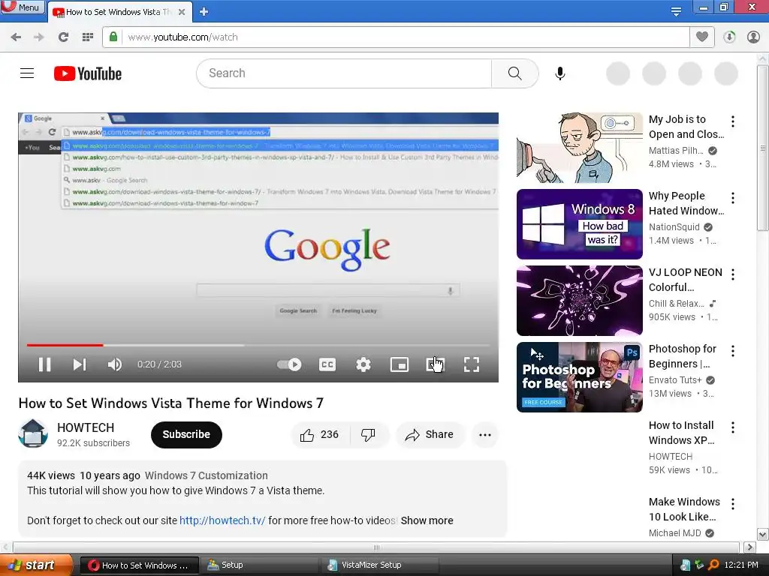Open howtech.tv link in description
Viewport: 769px width, 576px height.
coord(222,520)
